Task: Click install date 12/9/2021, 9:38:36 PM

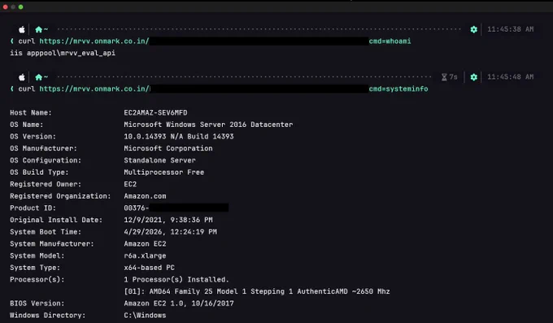Action: coord(168,220)
